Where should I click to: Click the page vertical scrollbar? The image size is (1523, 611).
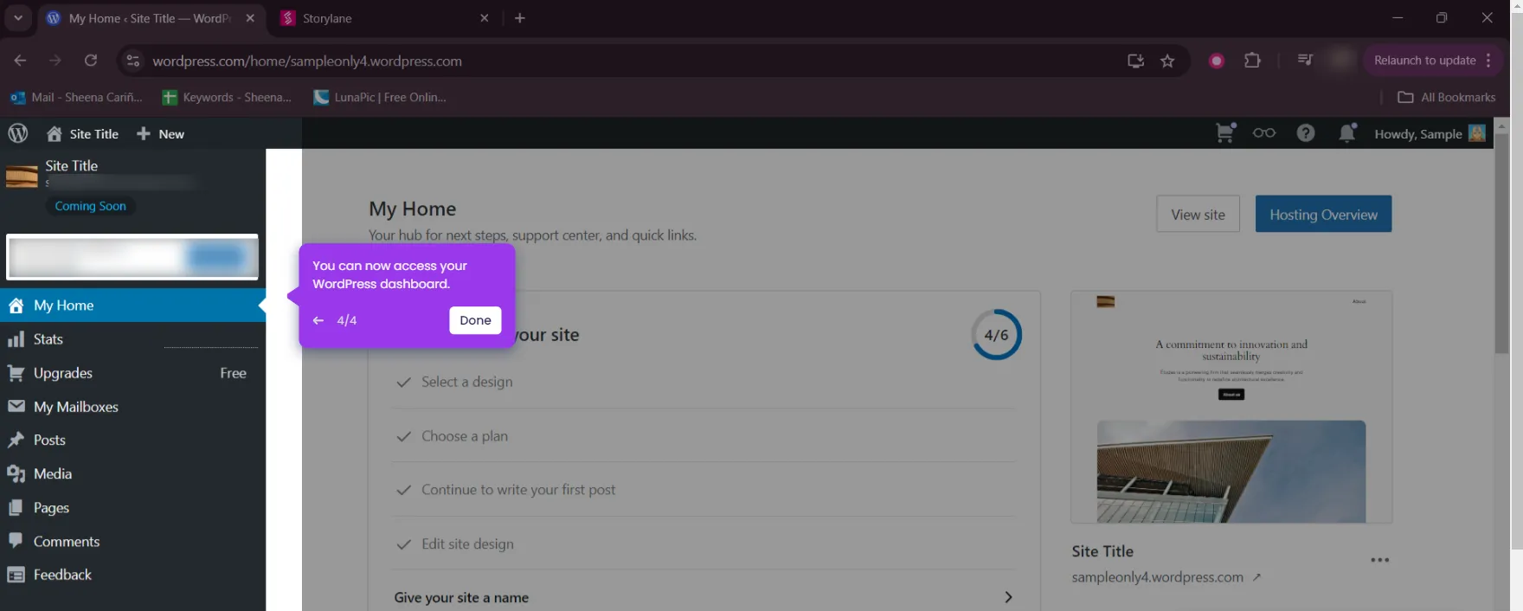click(1501, 242)
